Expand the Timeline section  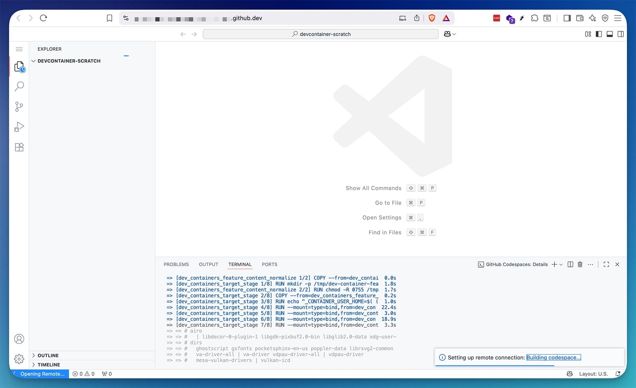pos(48,365)
